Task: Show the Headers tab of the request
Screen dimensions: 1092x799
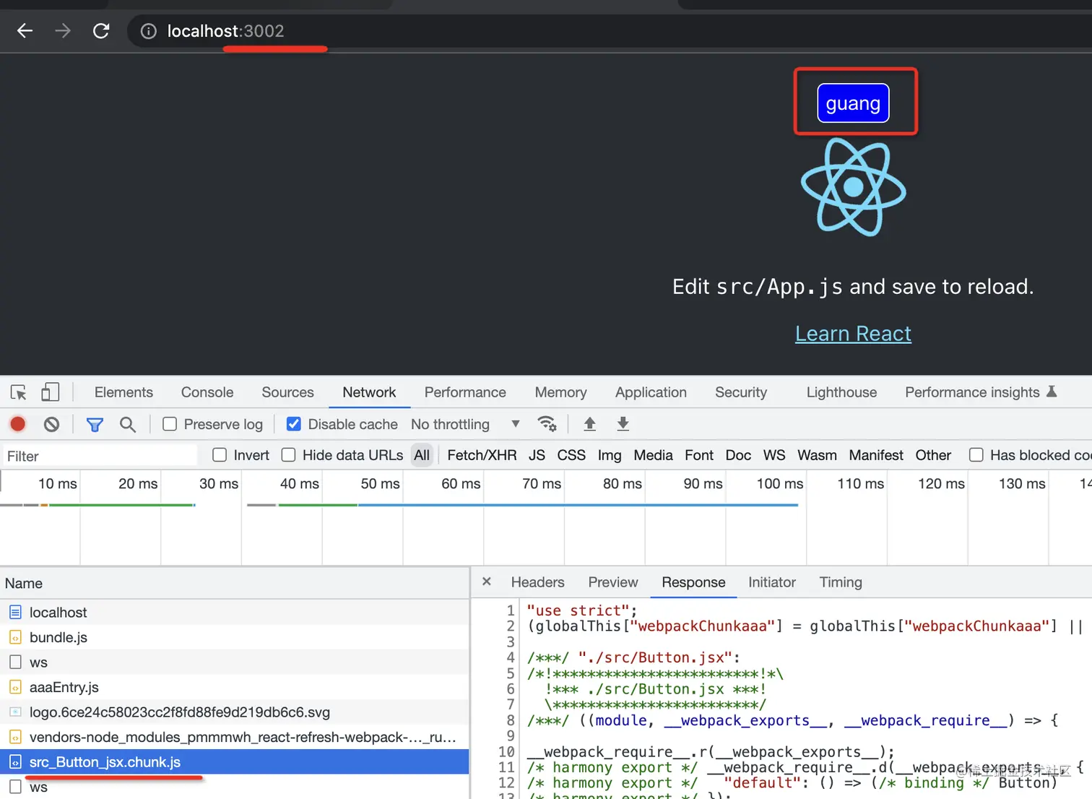Action: [537, 582]
